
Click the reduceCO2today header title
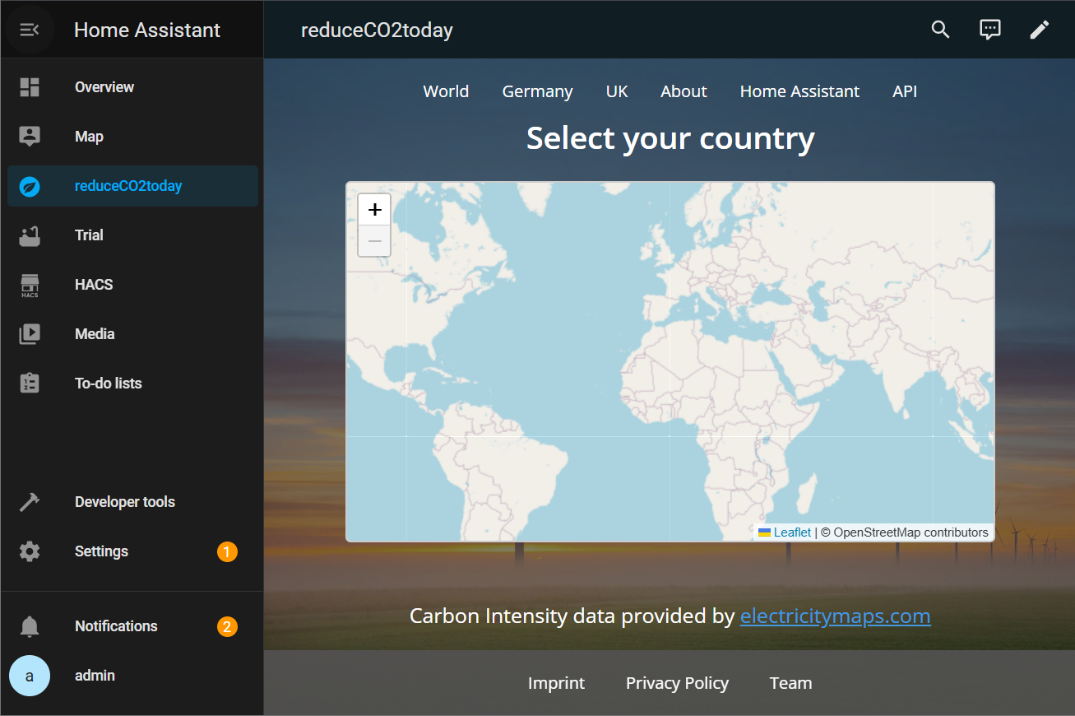point(377,30)
